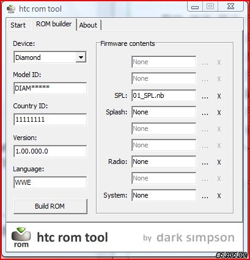Expand the Device dropdown arrow
The width and height of the screenshot is (250, 260).
coord(81,57)
